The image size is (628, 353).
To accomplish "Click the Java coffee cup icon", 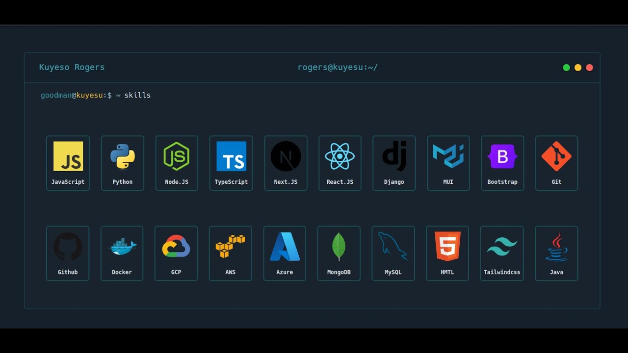I will (556, 247).
